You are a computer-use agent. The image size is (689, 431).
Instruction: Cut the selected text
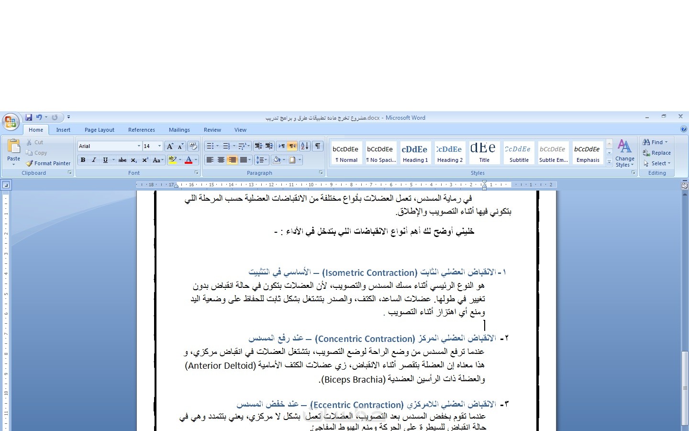[35, 142]
